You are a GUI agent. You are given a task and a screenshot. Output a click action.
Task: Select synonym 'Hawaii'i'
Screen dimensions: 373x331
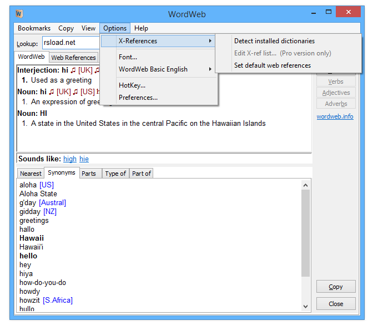(31, 247)
